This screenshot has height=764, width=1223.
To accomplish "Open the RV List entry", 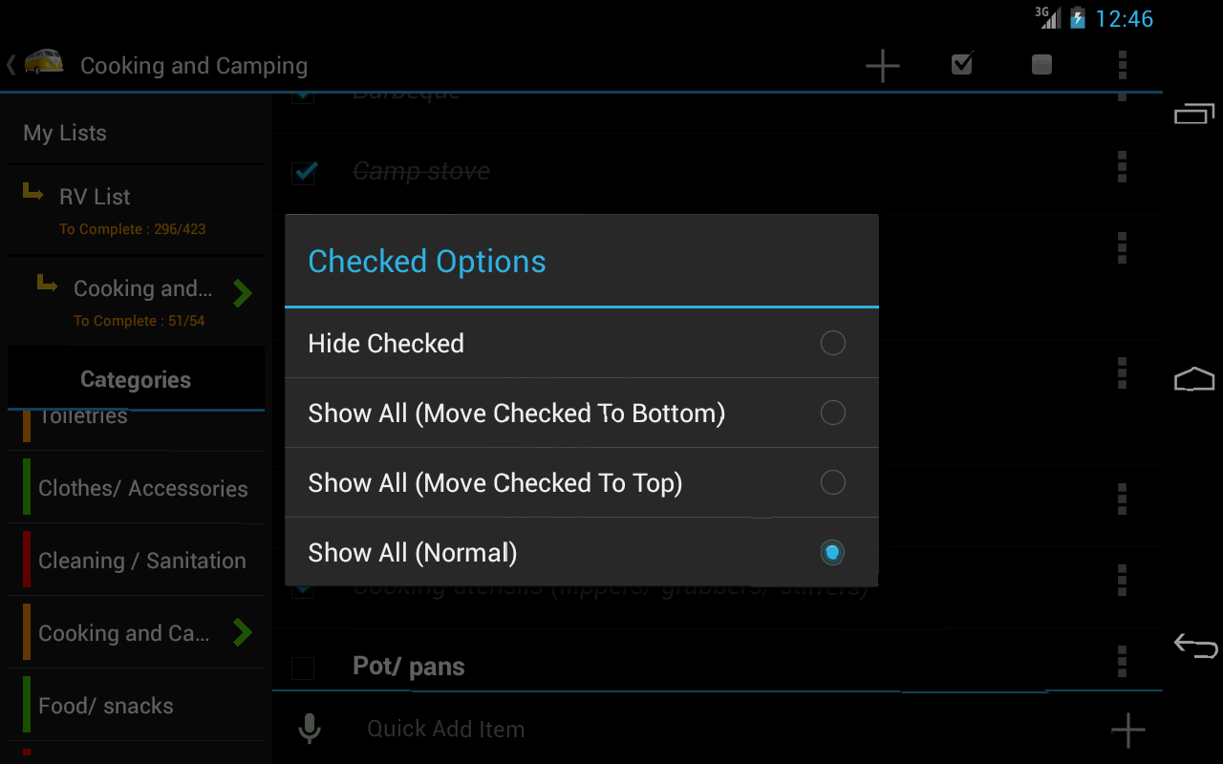I will [x=136, y=210].
